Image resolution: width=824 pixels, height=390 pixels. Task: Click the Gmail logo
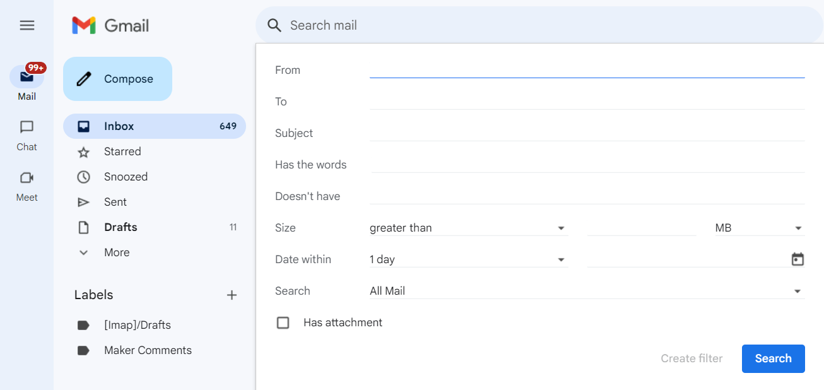coord(111,25)
